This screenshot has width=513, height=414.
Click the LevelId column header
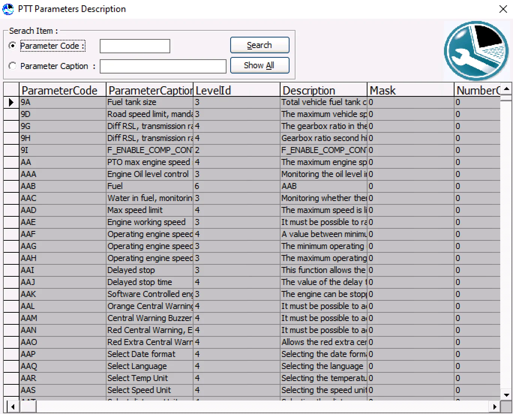[213, 90]
